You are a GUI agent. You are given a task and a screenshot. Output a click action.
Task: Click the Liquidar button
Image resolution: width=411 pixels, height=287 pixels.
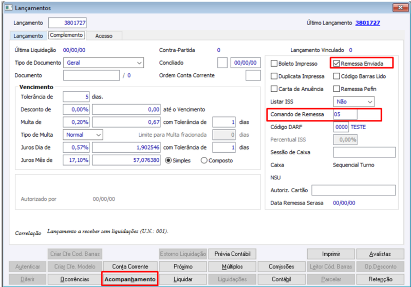(x=183, y=279)
